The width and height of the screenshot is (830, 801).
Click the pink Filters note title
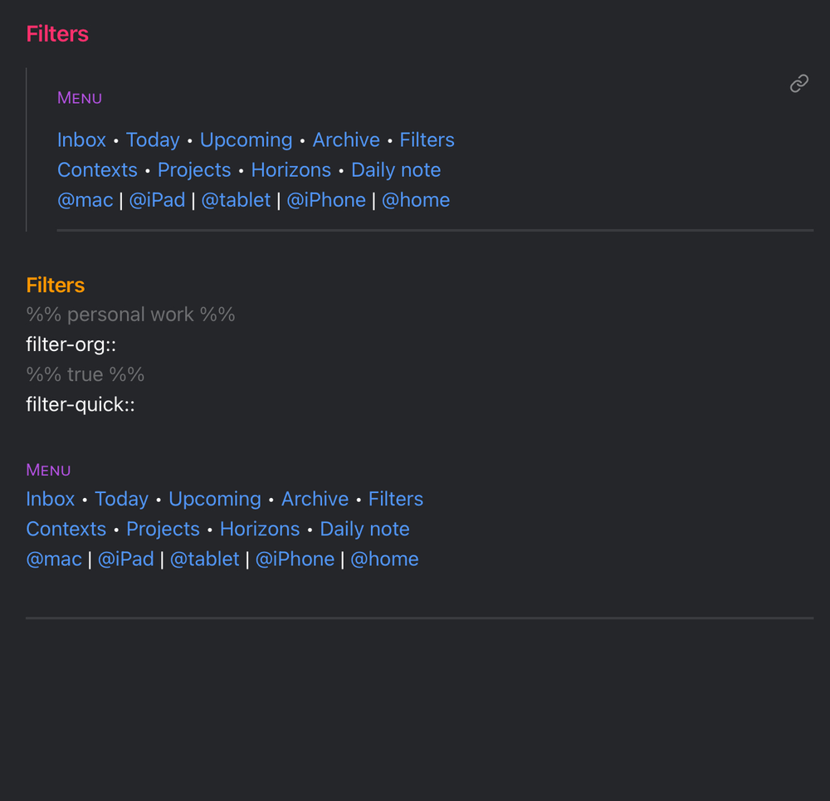pyautogui.click(x=57, y=34)
